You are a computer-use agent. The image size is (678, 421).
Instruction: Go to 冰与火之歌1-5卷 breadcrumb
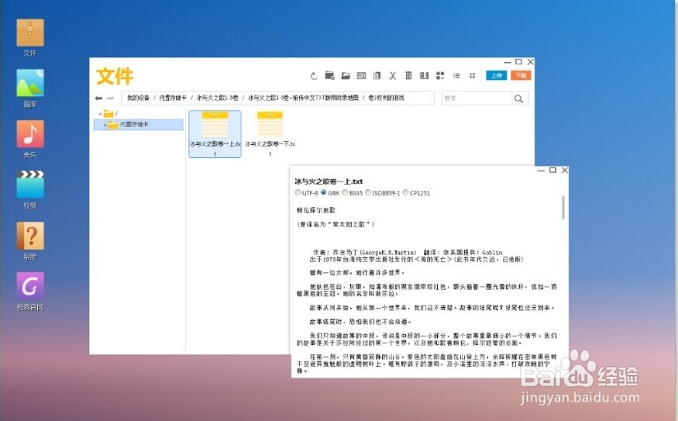[x=217, y=98]
